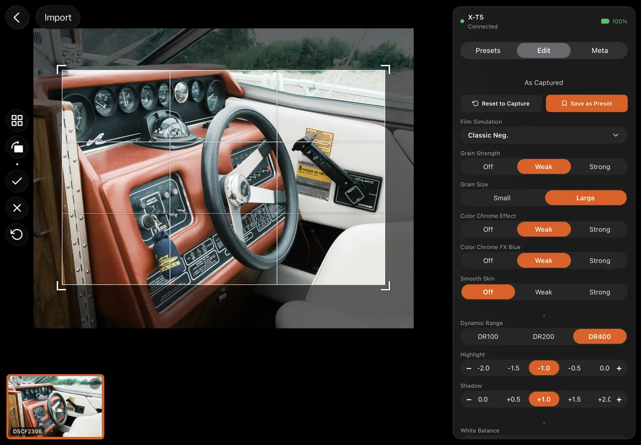641x445 pixels.
Task: Set Color Chrome Effect to Off
Action: [x=488, y=230]
